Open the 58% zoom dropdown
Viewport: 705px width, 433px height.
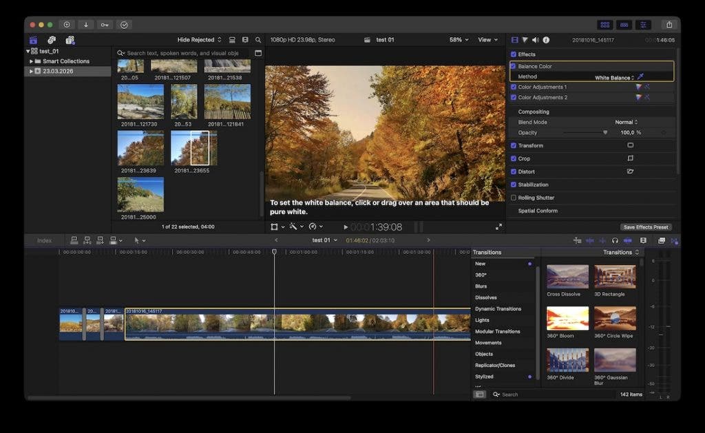click(459, 40)
